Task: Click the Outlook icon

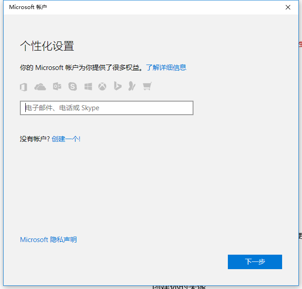Action: pyautogui.click(x=57, y=86)
